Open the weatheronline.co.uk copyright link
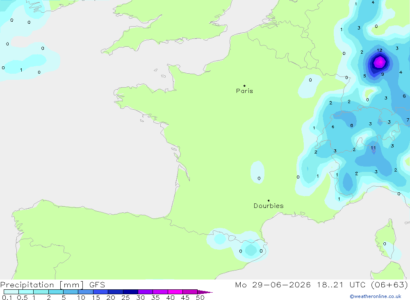Image resolution: width=410 pixels, height=300 pixels. (x=375, y=296)
